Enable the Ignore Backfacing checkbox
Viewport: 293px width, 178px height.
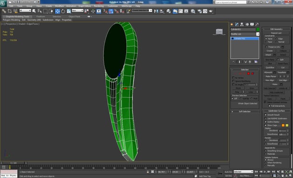(233, 81)
